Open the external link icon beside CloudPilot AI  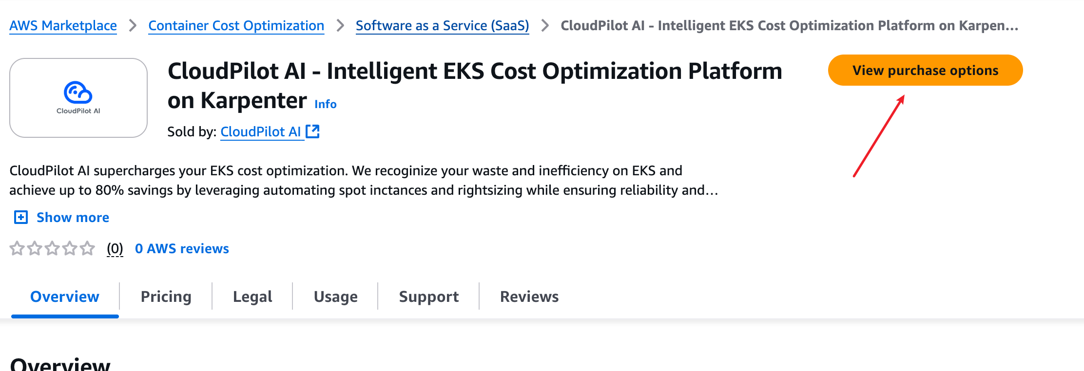pyautogui.click(x=312, y=131)
